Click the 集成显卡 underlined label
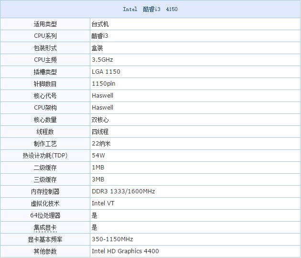Screen dimensions: 301x258 [45, 227]
